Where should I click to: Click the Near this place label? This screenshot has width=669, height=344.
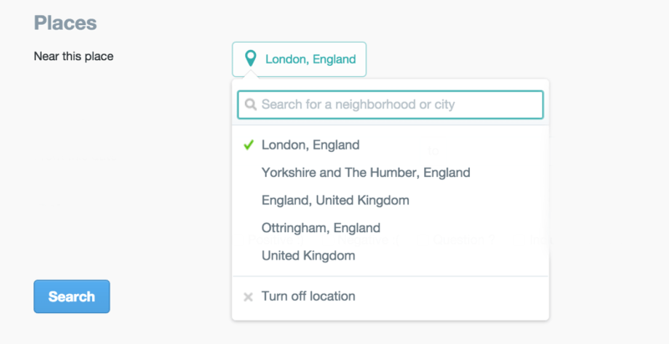[74, 56]
